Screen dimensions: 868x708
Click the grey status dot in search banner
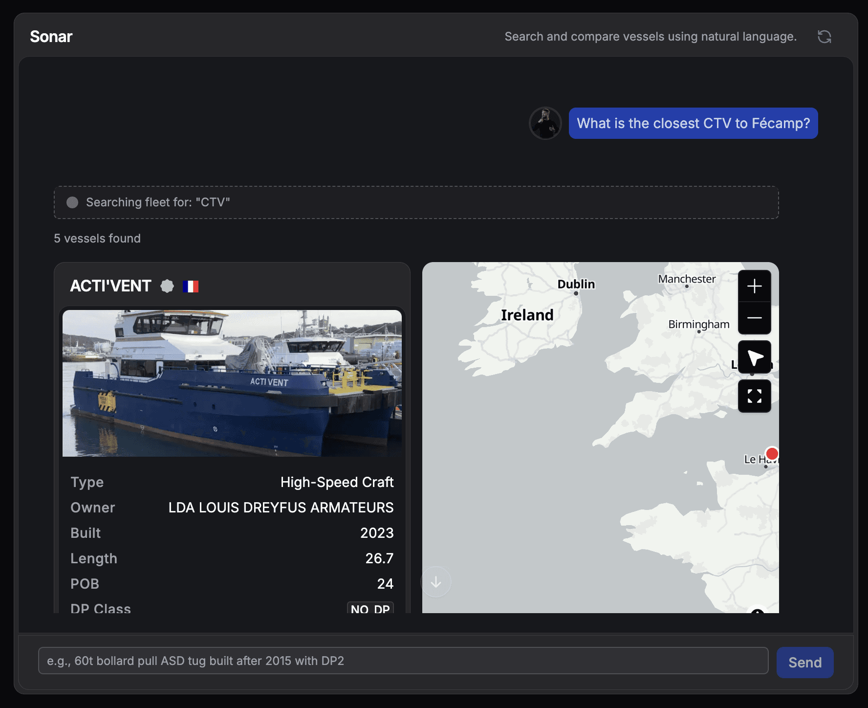coord(72,202)
